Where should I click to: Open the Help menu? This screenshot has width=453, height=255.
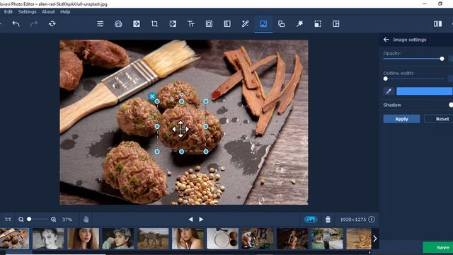(x=65, y=12)
